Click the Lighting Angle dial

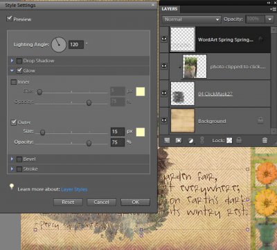click(x=59, y=44)
